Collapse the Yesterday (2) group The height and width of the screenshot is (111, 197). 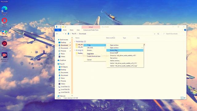[x=75, y=41]
